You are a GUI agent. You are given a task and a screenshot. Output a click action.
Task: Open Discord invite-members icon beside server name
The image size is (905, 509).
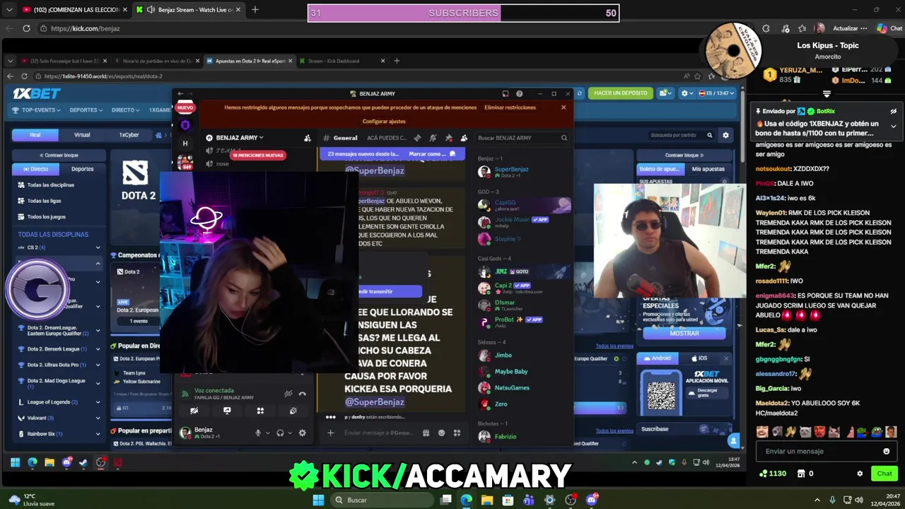pos(307,138)
